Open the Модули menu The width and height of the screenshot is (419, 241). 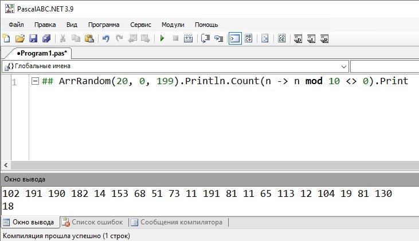pos(173,25)
